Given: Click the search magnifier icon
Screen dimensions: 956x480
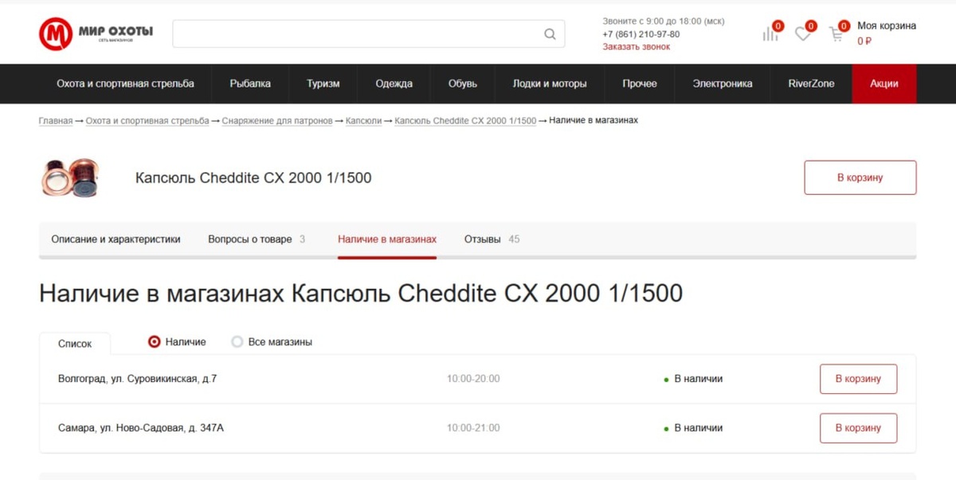Looking at the screenshot, I should click(x=550, y=34).
